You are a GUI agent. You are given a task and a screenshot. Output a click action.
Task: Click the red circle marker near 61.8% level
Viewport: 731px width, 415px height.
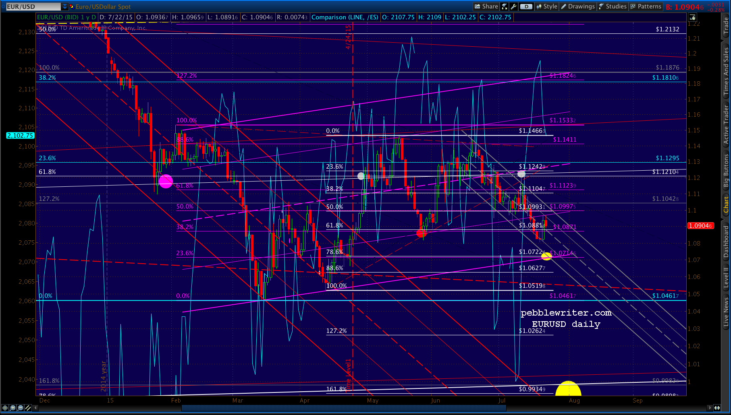coord(421,233)
